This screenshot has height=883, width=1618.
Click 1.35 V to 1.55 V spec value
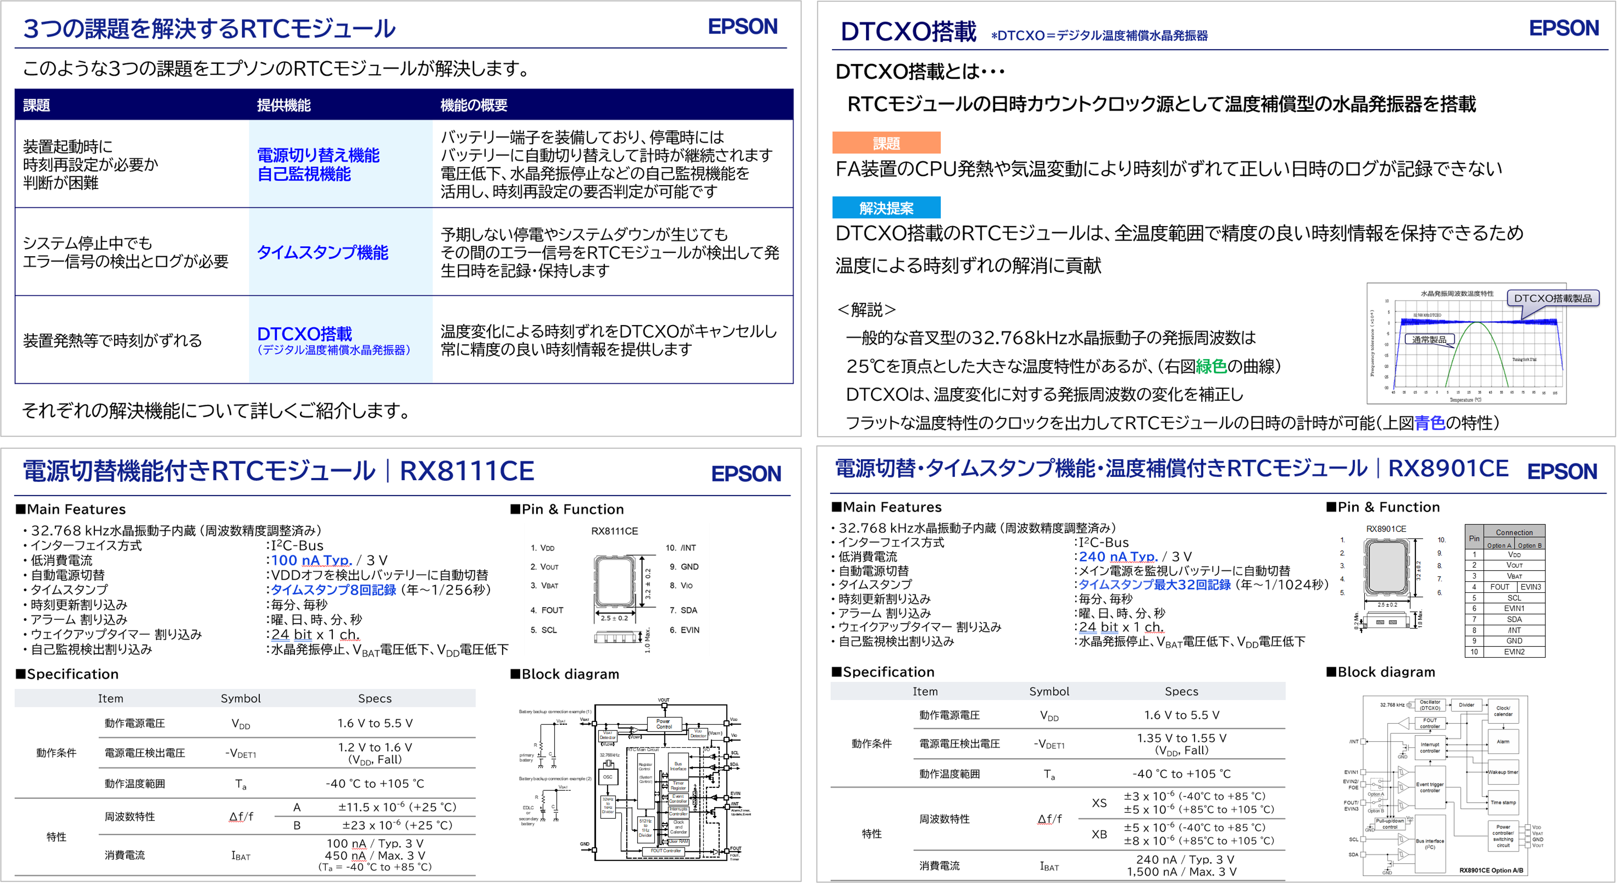pyautogui.click(x=1181, y=739)
